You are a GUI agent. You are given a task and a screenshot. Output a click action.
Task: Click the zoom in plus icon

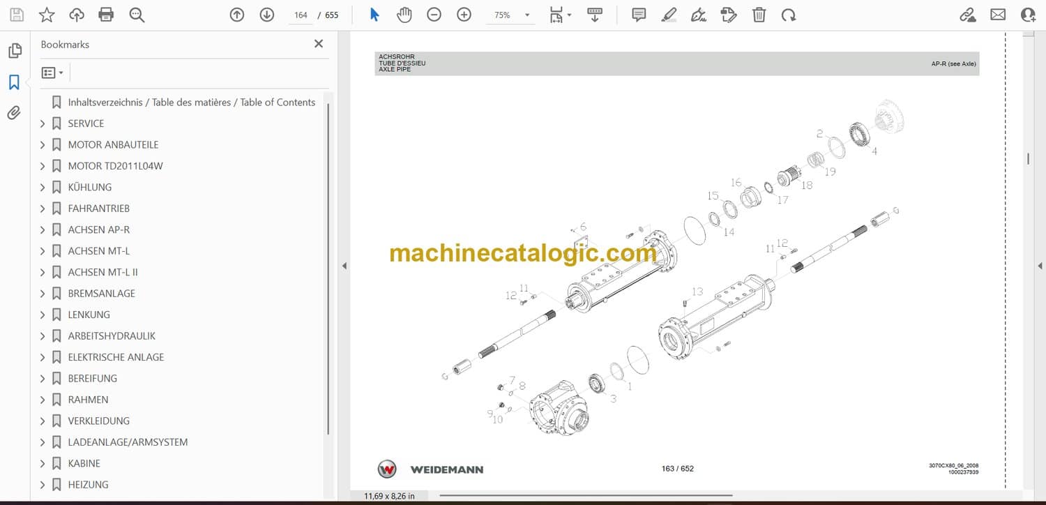coord(464,15)
